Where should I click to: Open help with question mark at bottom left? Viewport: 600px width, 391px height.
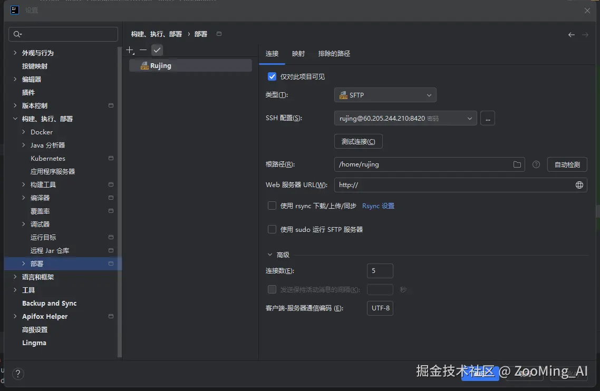coord(18,374)
